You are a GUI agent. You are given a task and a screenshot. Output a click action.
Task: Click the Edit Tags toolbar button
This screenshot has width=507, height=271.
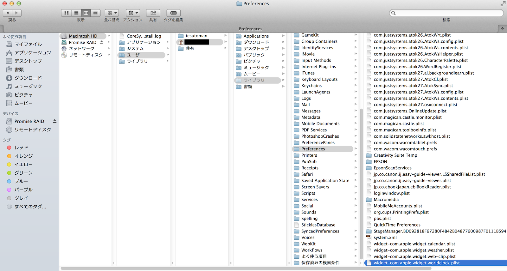click(173, 13)
